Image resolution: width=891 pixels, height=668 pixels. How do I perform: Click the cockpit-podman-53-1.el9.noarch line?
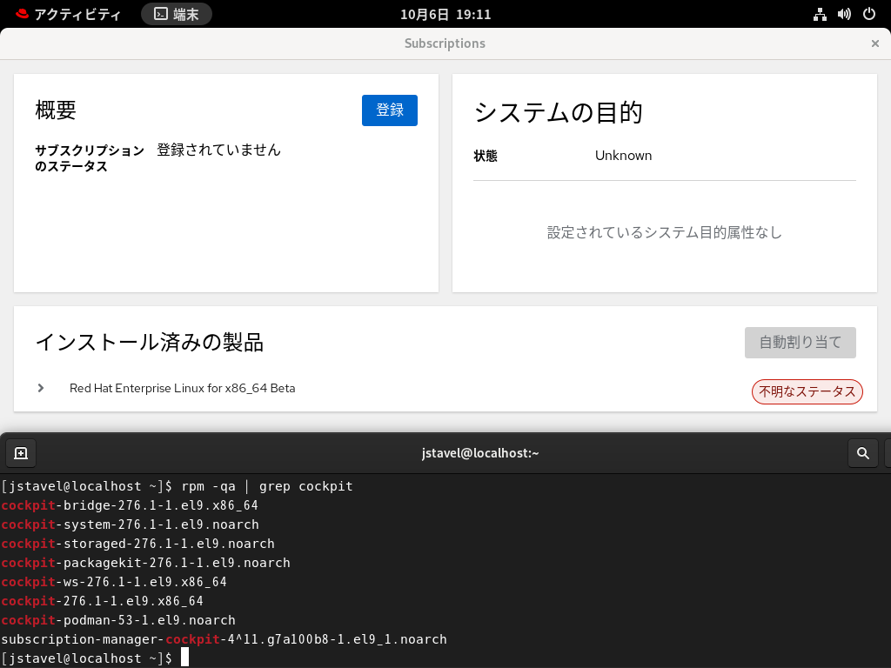click(118, 620)
